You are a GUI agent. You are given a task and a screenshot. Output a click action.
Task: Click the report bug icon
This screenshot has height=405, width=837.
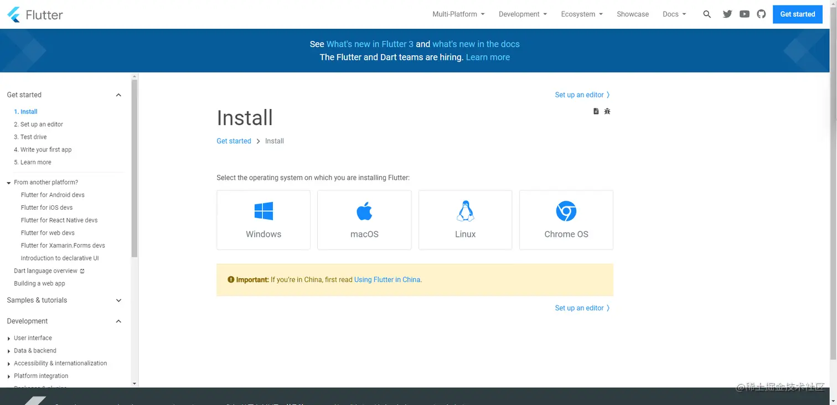pos(607,111)
